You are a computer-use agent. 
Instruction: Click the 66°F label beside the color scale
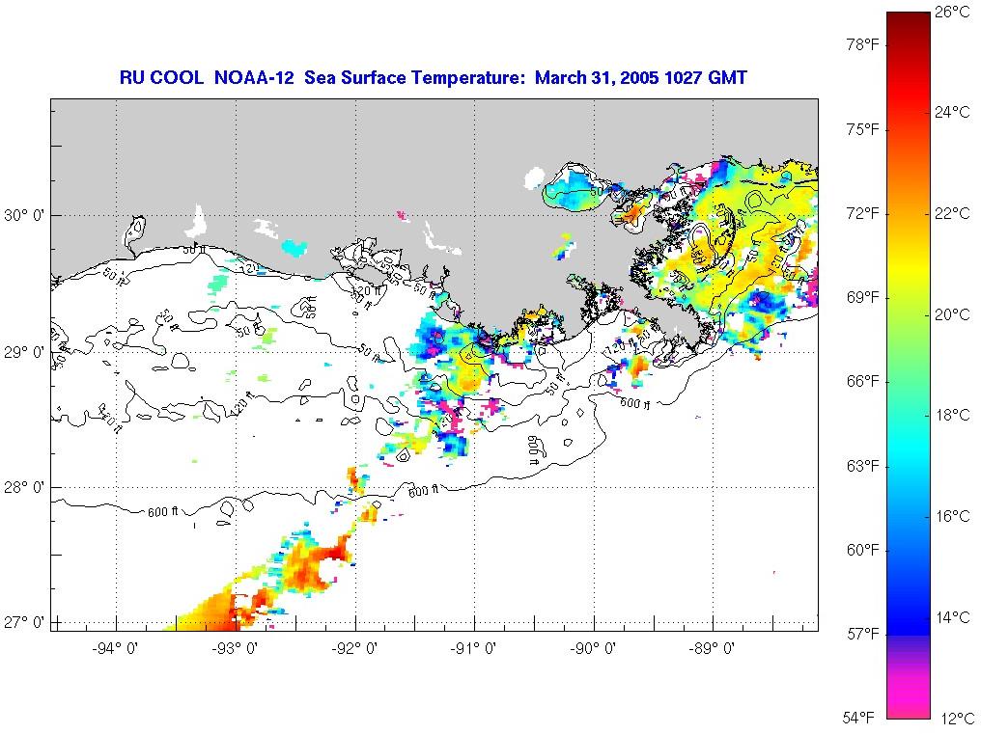863,382
